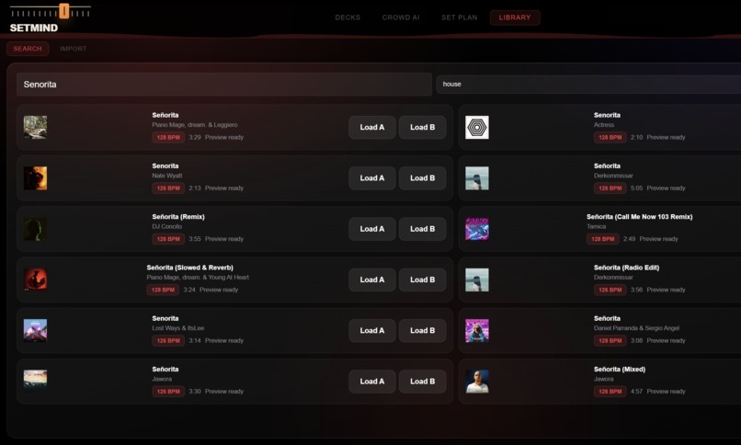Select the title Señorita (Radio Edit)
The height and width of the screenshot is (445, 741).
pyautogui.click(x=626, y=268)
